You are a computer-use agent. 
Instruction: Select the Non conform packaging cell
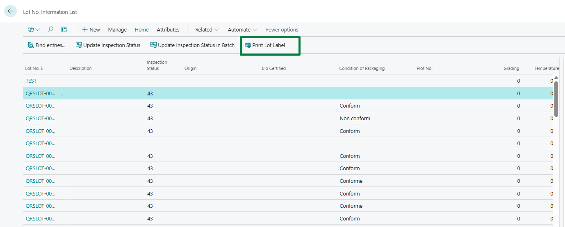pyautogui.click(x=355, y=119)
